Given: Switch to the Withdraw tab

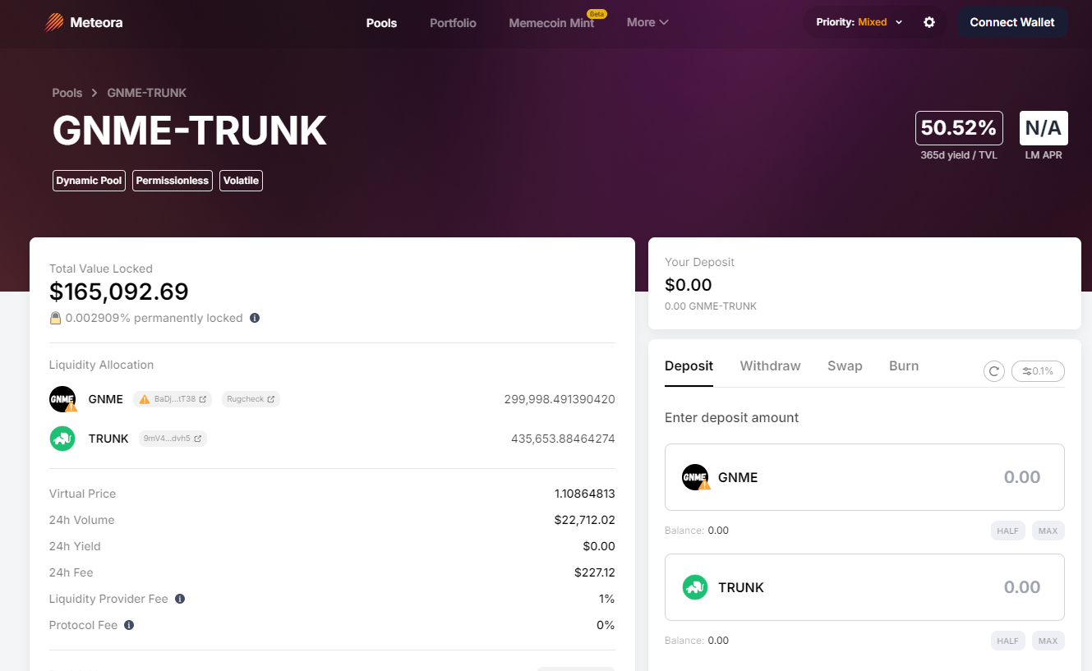Looking at the screenshot, I should coord(770,366).
